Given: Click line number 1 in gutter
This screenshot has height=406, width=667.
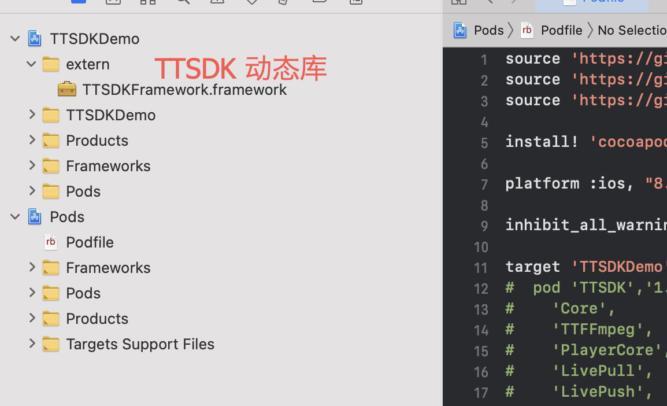Looking at the screenshot, I should point(484,60).
